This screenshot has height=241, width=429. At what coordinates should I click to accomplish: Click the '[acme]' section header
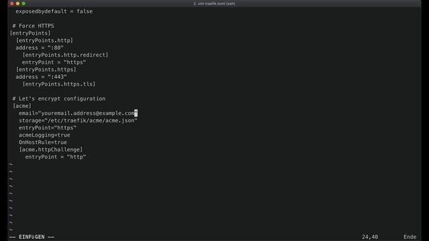22,106
